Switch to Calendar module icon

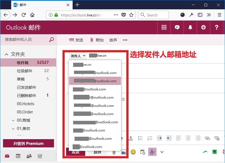coord(18,156)
